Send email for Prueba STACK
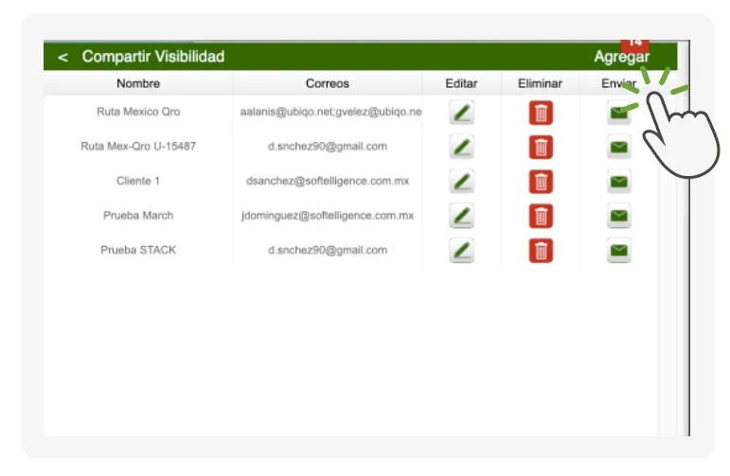Screen dimensions: 730x476 tap(618, 251)
